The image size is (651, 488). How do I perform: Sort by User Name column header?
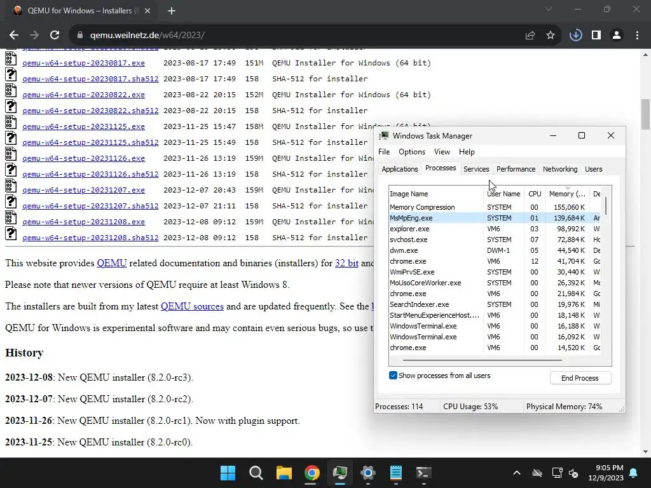point(504,194)
